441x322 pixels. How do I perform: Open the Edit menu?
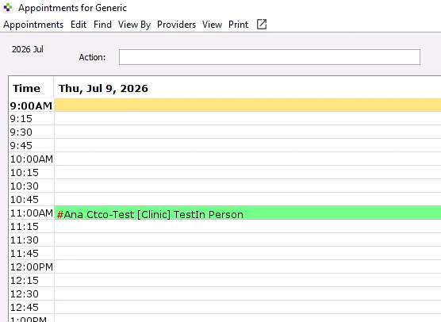point(79,25)
